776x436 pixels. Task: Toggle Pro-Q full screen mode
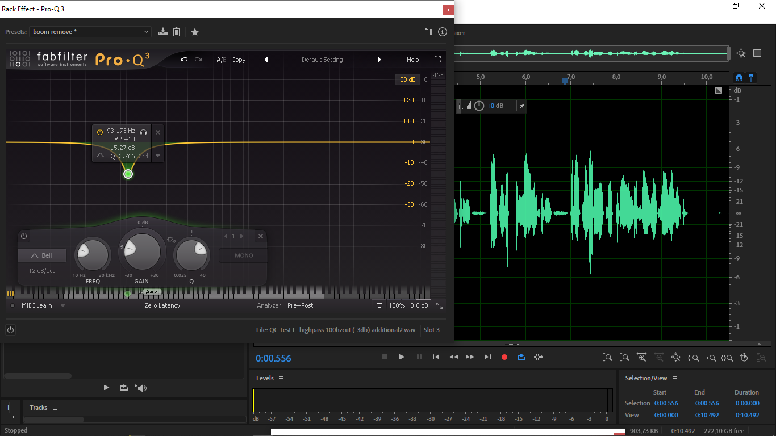(437, 60)
